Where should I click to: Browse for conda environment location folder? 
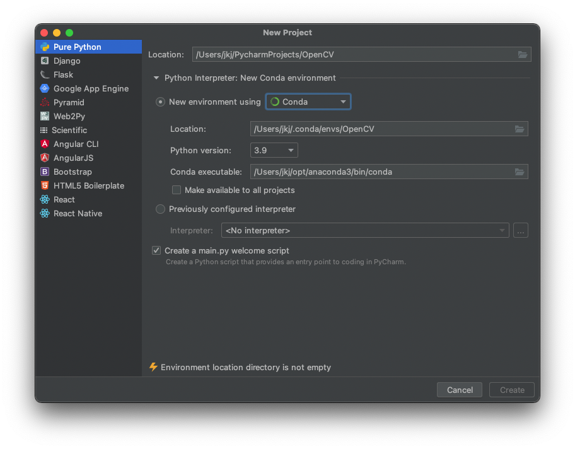(x=520, y=129)
